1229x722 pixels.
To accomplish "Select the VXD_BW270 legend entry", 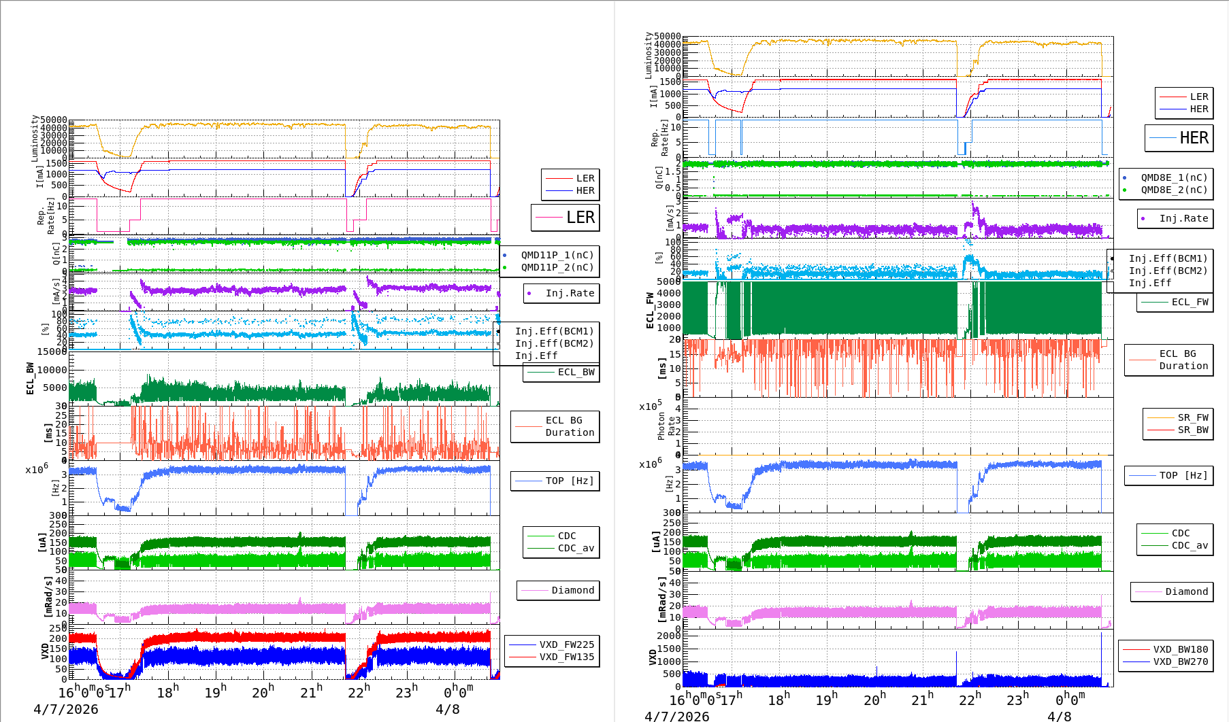I will click(1180, 661).
